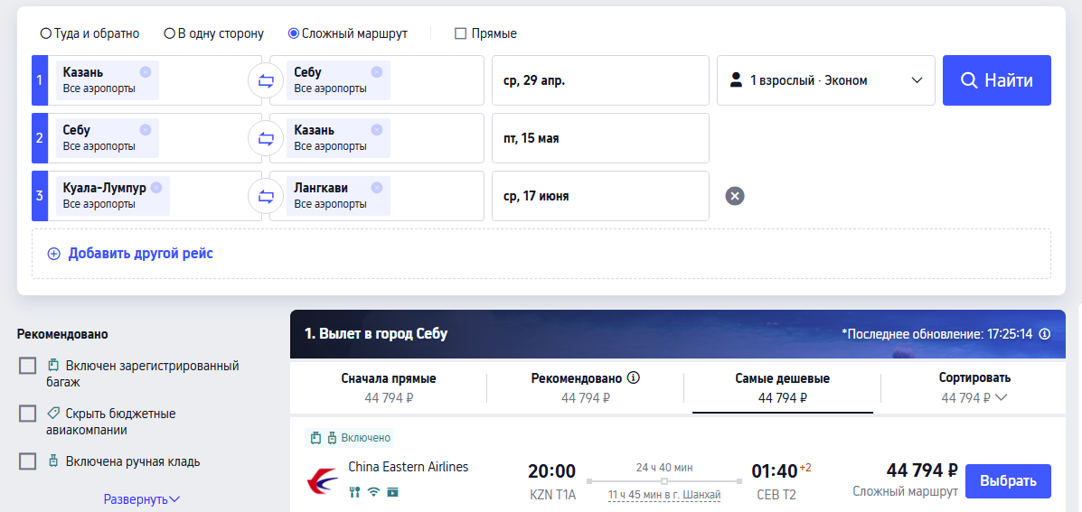Clear Куала-Лумпур origin field
This screenshot has width=1082, height=512.
[x=156, y=188]
